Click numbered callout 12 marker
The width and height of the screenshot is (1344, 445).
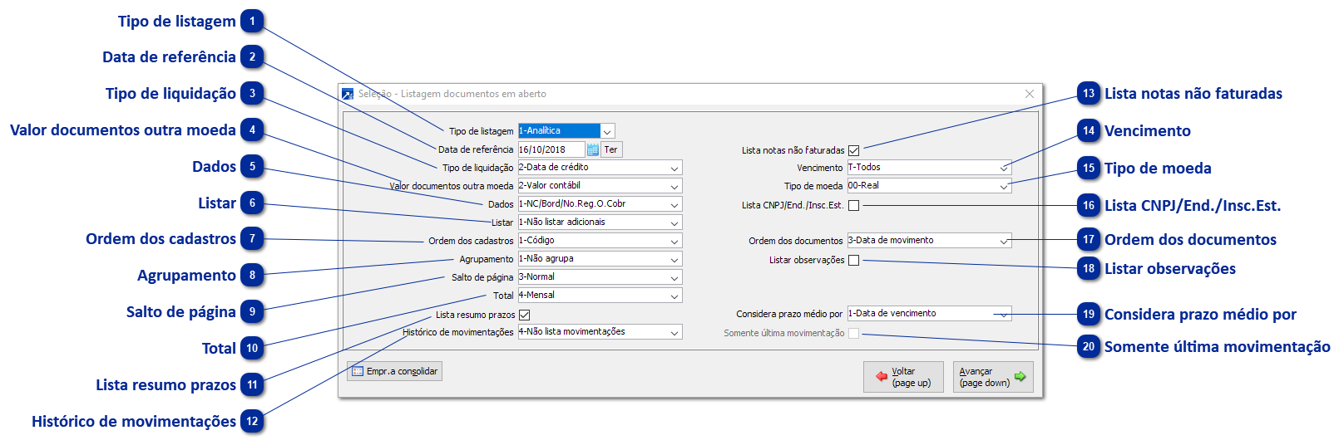tap(253, 421)
